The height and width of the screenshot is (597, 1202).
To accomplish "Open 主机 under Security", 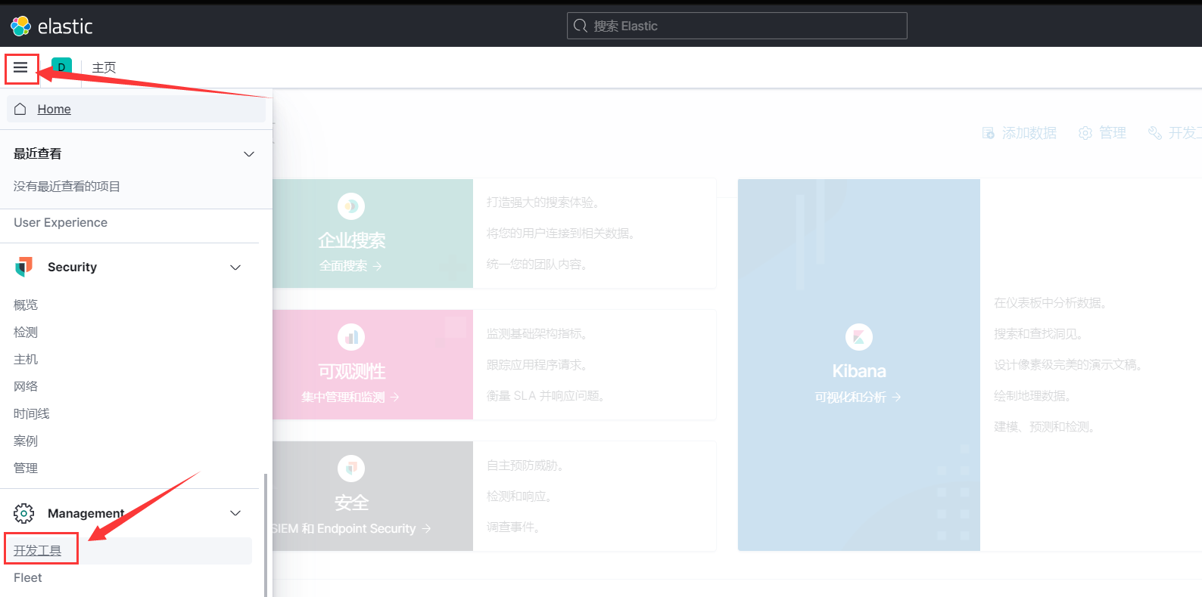I will pyautogui.click(x=26, y=360).
